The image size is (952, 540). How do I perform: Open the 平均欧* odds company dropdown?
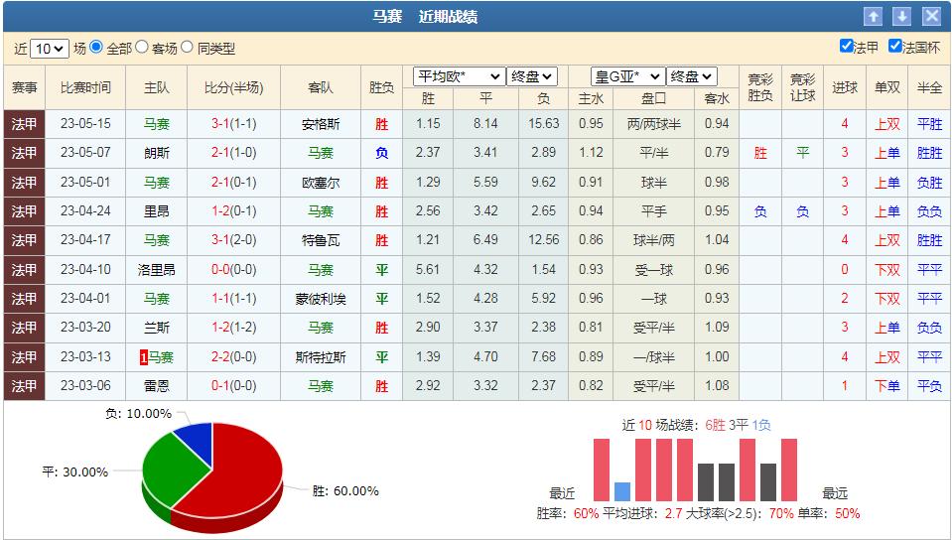coord(459,76)
